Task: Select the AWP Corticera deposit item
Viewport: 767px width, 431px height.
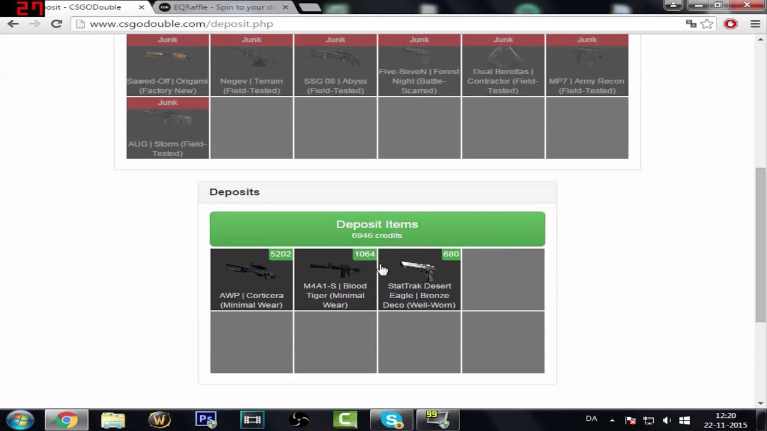Action: tap(252, 280)
